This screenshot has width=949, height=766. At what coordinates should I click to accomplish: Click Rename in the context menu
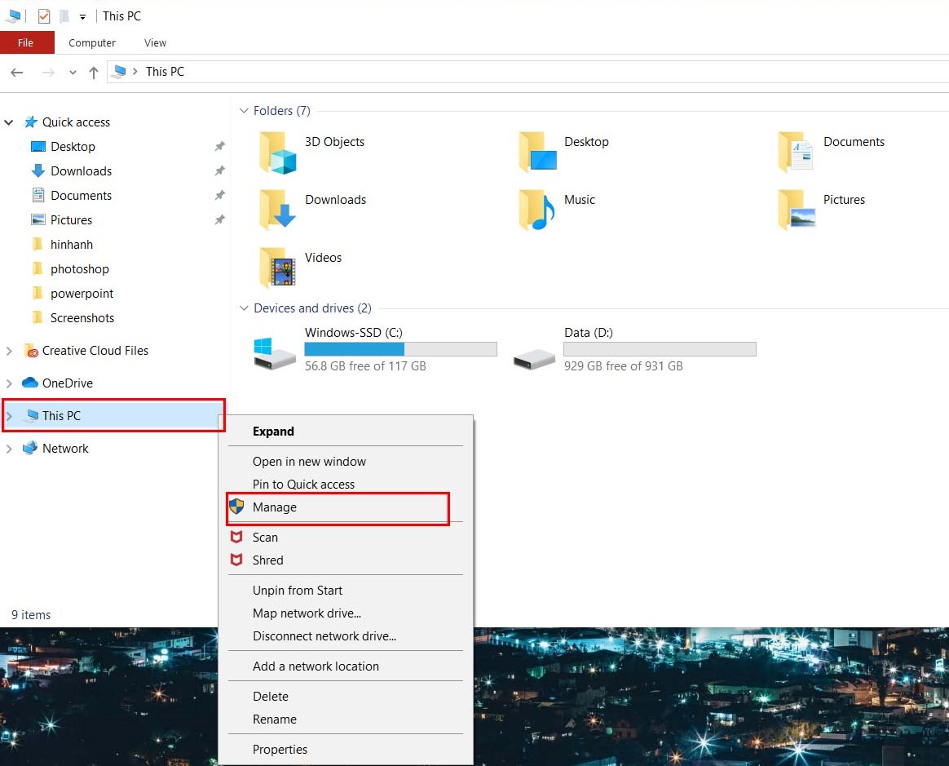[274, 720]
